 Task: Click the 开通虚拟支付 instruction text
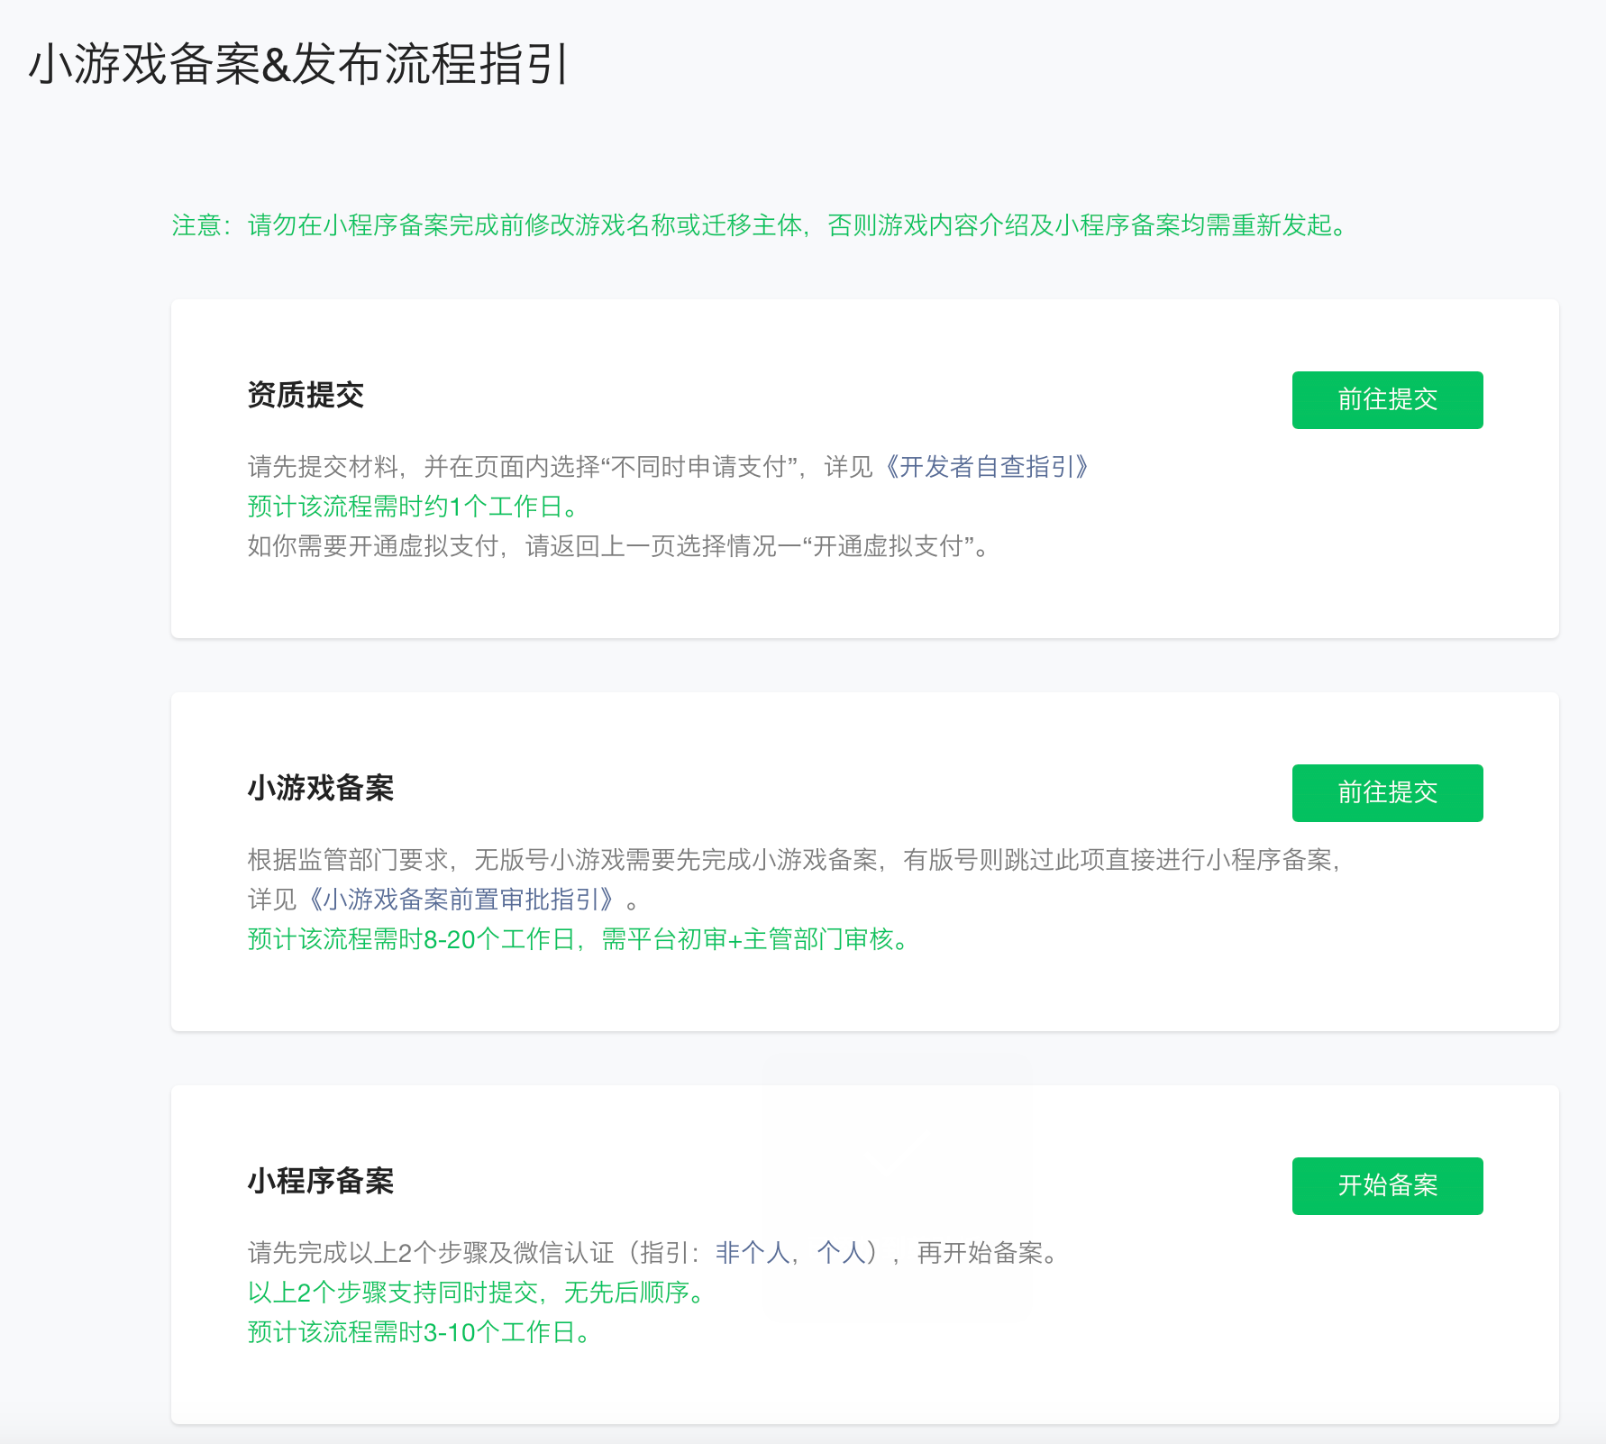(617, 545)
